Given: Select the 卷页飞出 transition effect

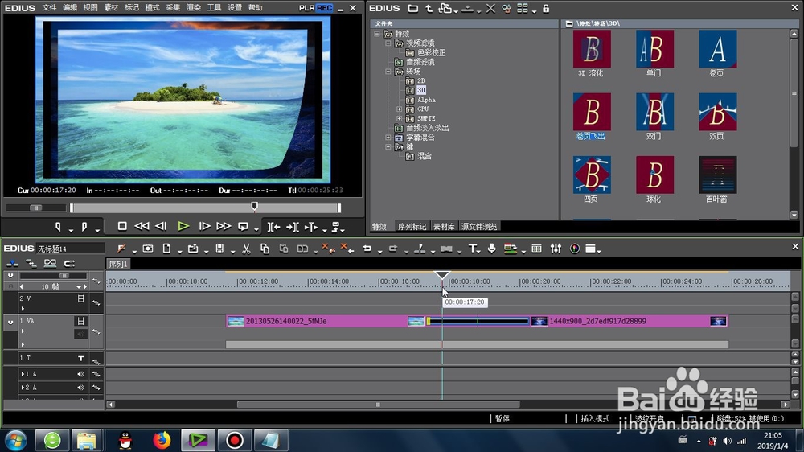Looking at the screenshot, I should pyautogui.click(x=592, y=112).
